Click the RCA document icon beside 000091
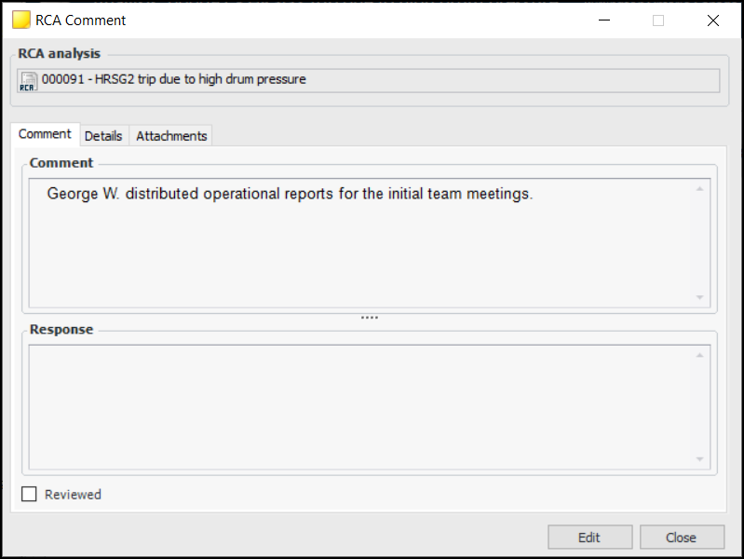Screen dimensions: 744x559 tap(28, 81)
